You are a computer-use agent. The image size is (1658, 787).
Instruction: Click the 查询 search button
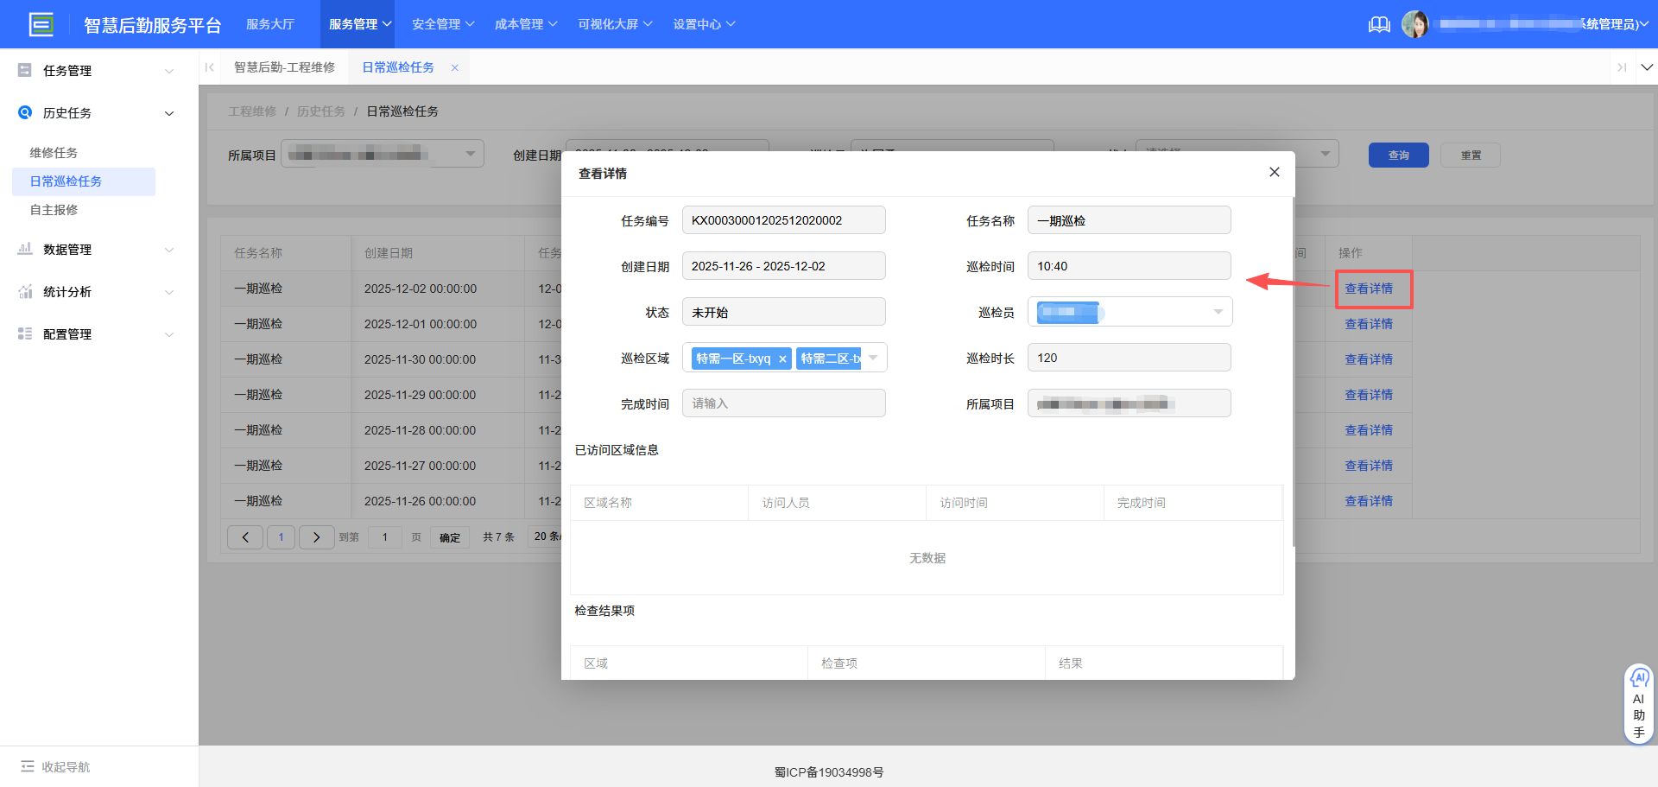click(x=1398, y=155)
